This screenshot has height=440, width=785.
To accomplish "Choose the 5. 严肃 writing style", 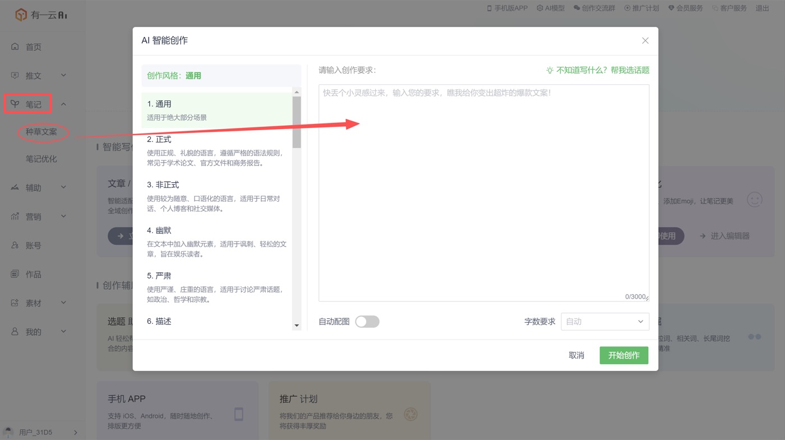I will [x=217, y=287].
